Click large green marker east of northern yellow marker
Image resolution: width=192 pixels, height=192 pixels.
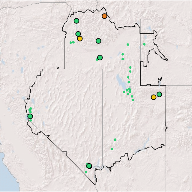coord(98,41)
